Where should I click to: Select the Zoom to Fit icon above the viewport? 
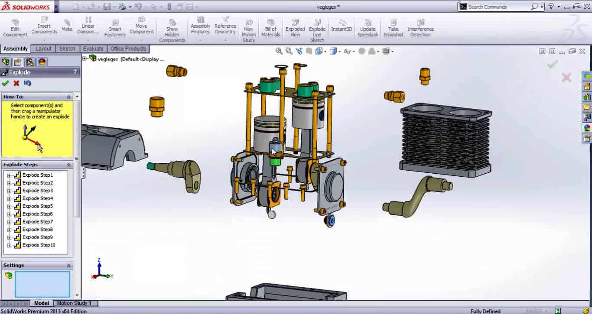[278, 51]
